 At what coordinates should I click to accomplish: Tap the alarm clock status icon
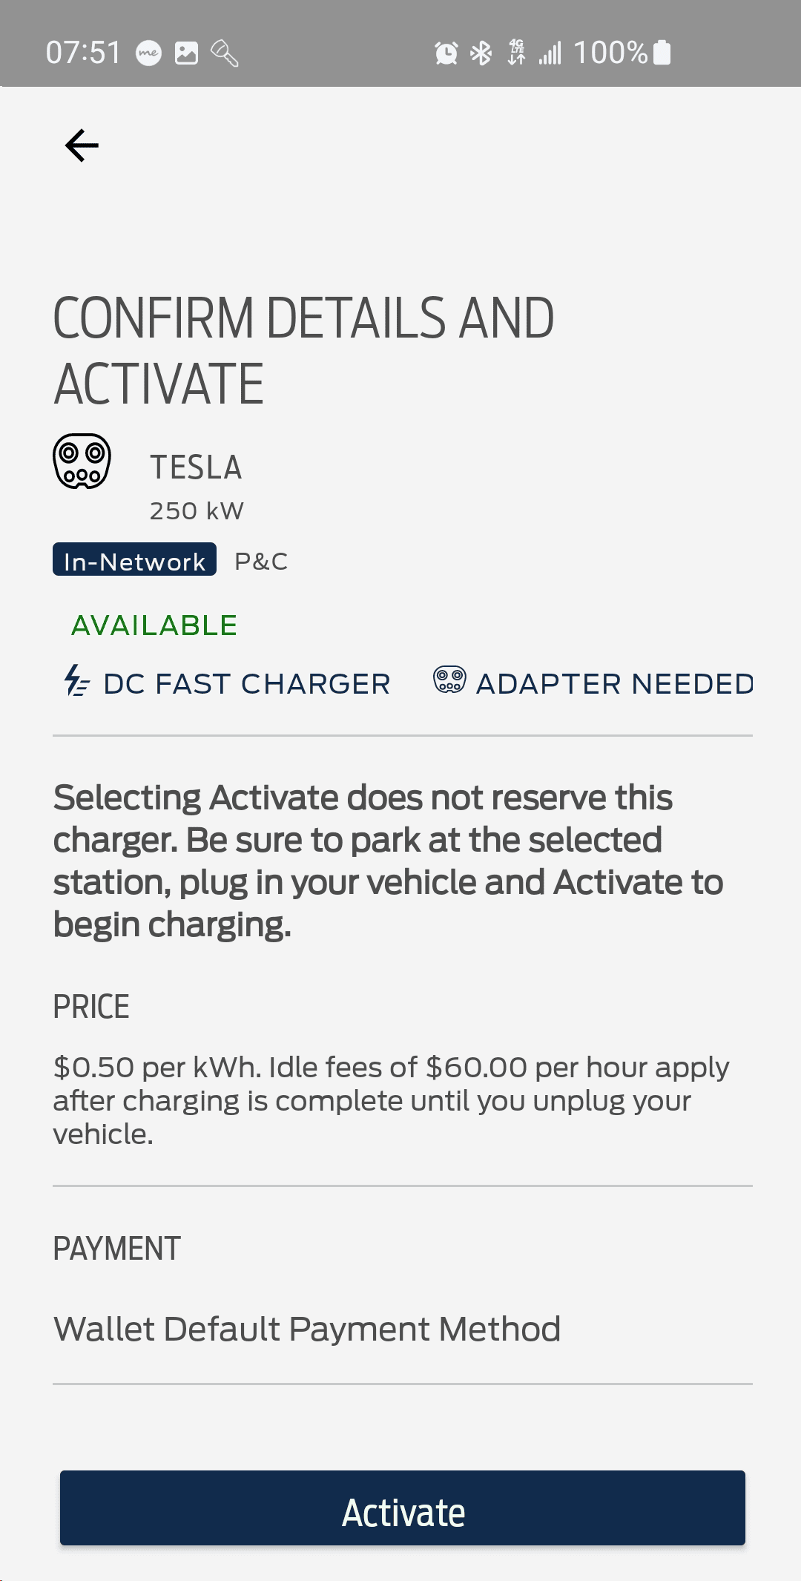(x=446, y=53)
